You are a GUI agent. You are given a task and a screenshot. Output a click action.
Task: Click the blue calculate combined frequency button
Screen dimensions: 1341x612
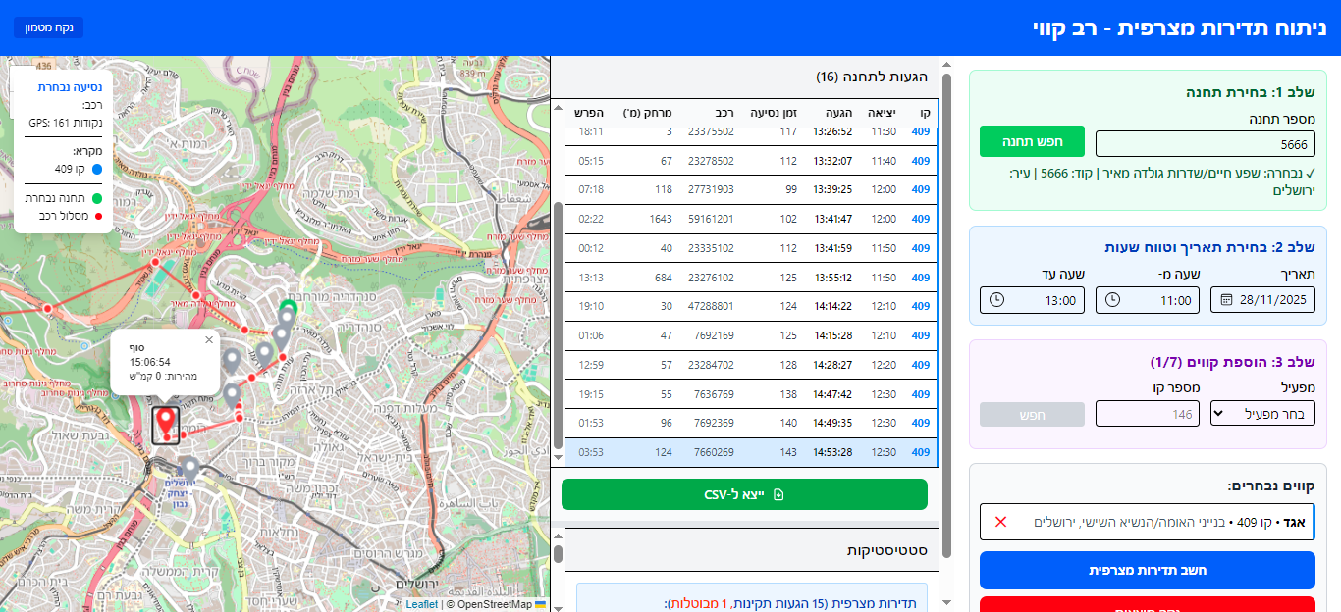tap(1147, 570)
